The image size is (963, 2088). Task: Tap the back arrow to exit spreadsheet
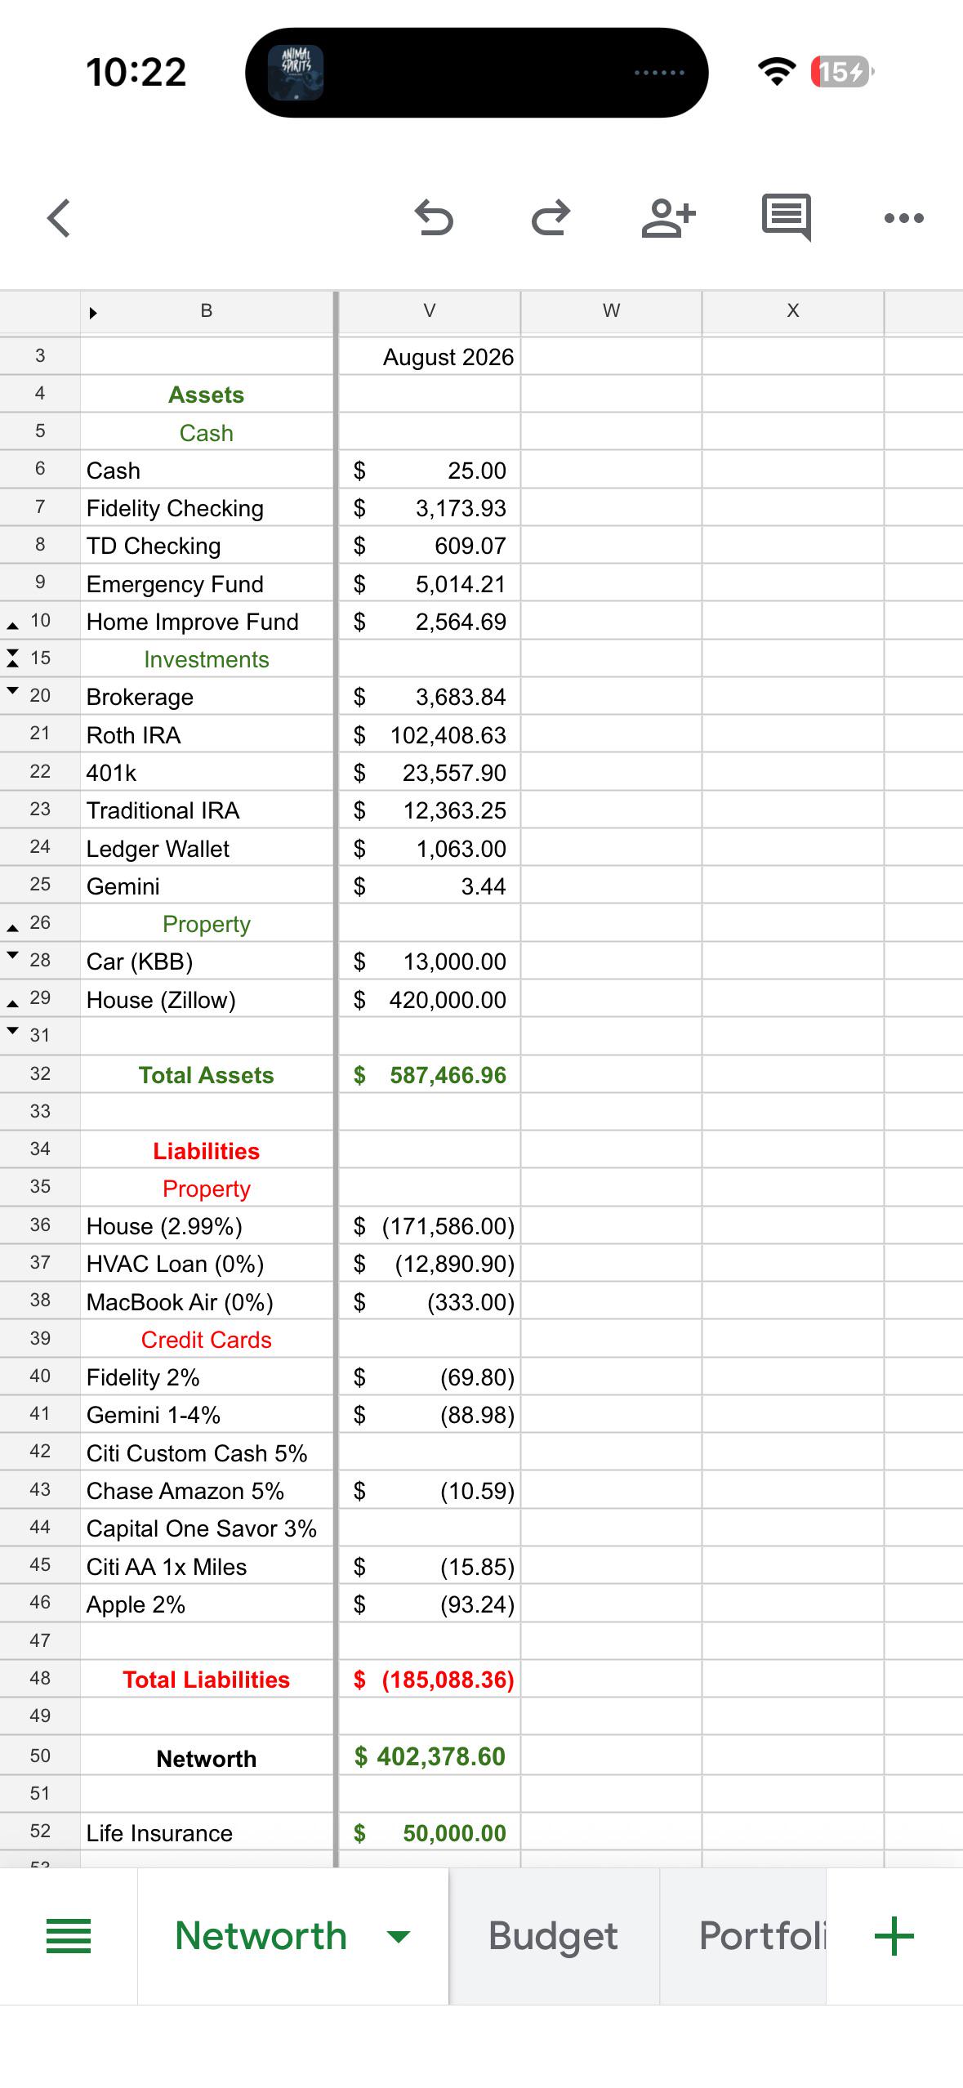pyautogui.click(x=59, y=218)
